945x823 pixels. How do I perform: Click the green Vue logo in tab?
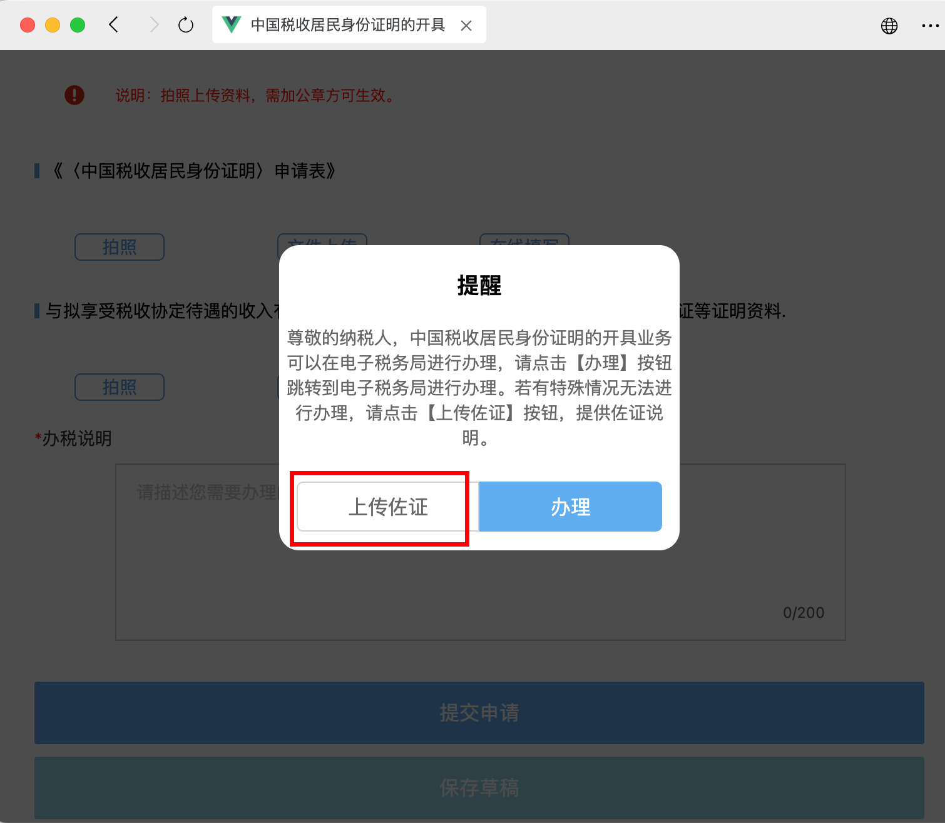coord(232,25)
